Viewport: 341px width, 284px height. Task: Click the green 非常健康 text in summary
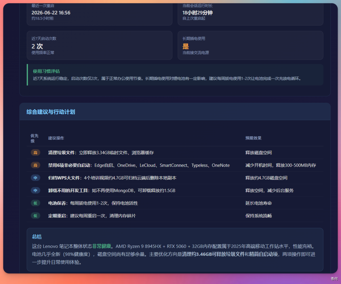tap(102, 246)
